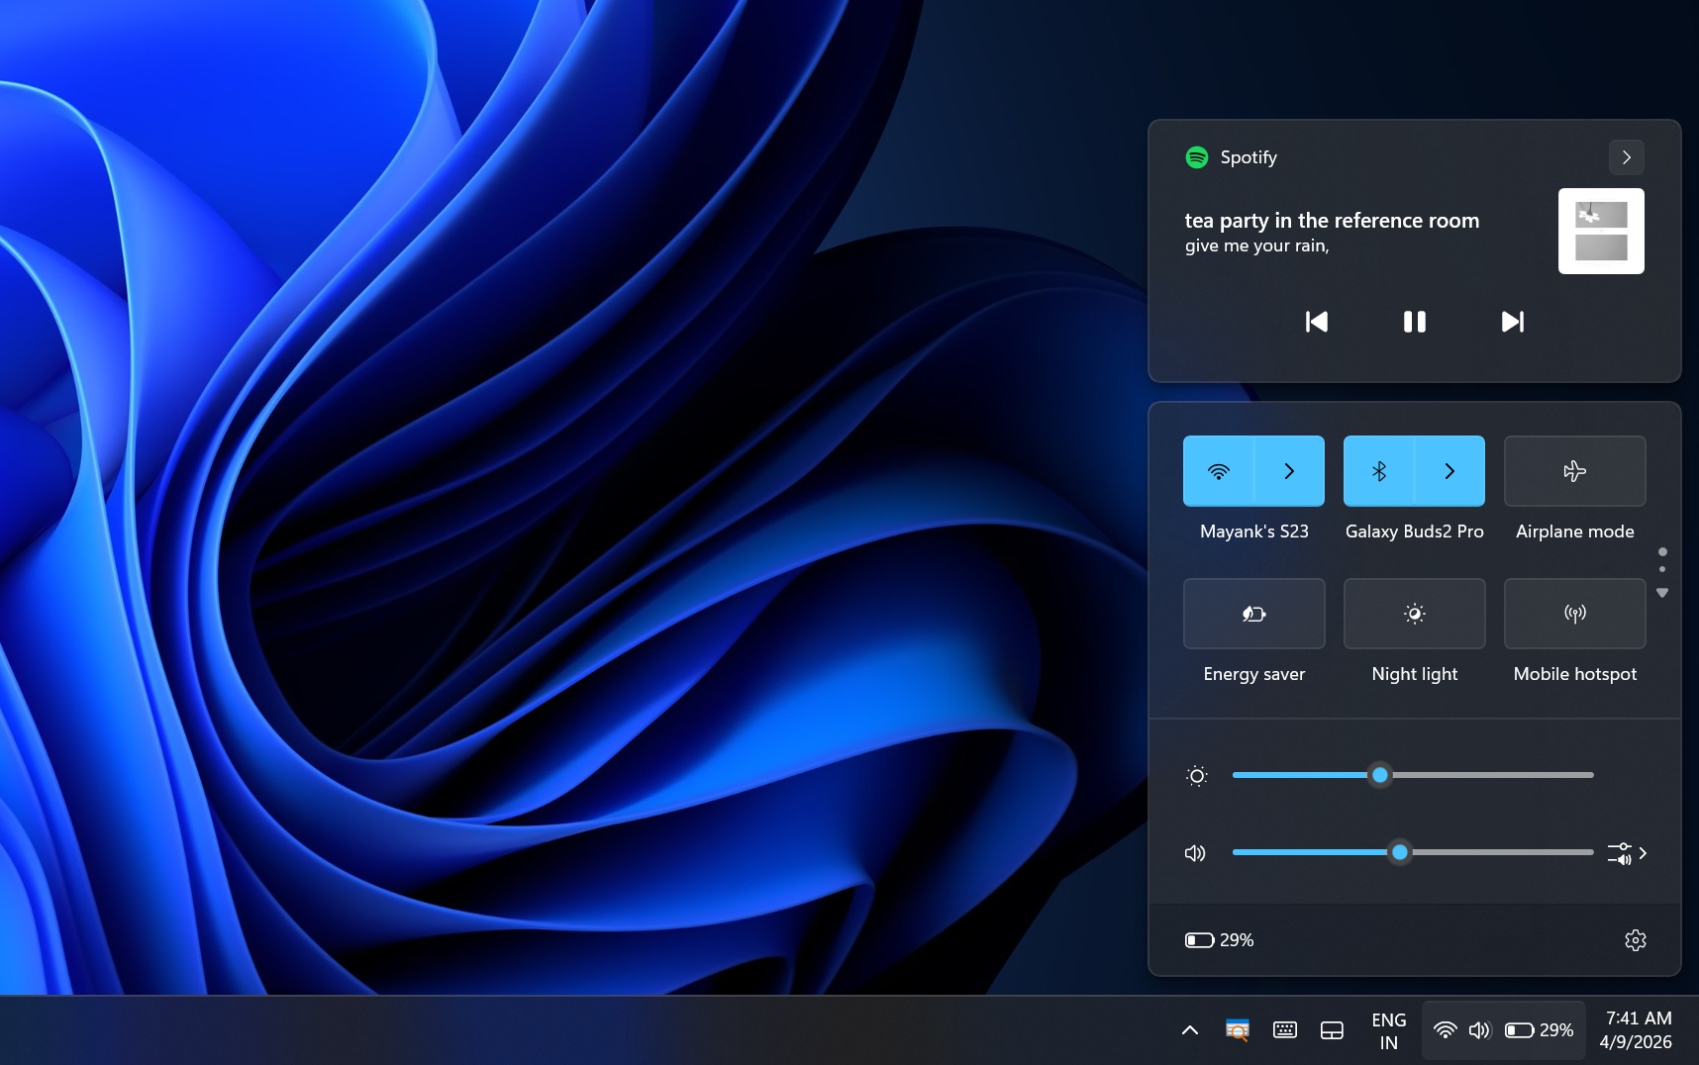Expand Bluetooth devices via Galaxy Buds2 Pro chevron

(1449, 471)
